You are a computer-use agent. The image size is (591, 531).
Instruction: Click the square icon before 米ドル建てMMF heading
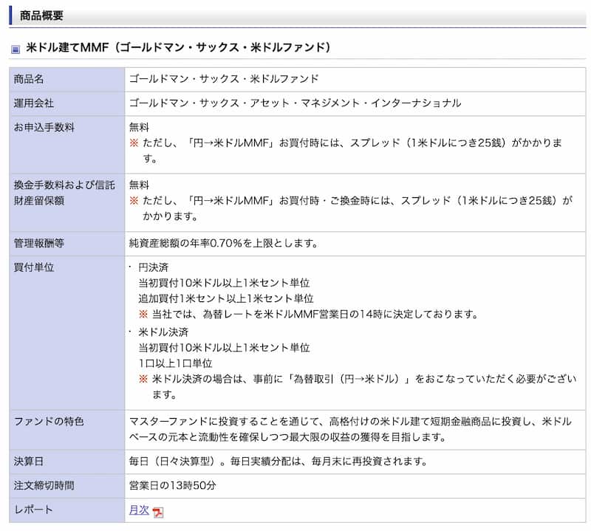point(16,49)
